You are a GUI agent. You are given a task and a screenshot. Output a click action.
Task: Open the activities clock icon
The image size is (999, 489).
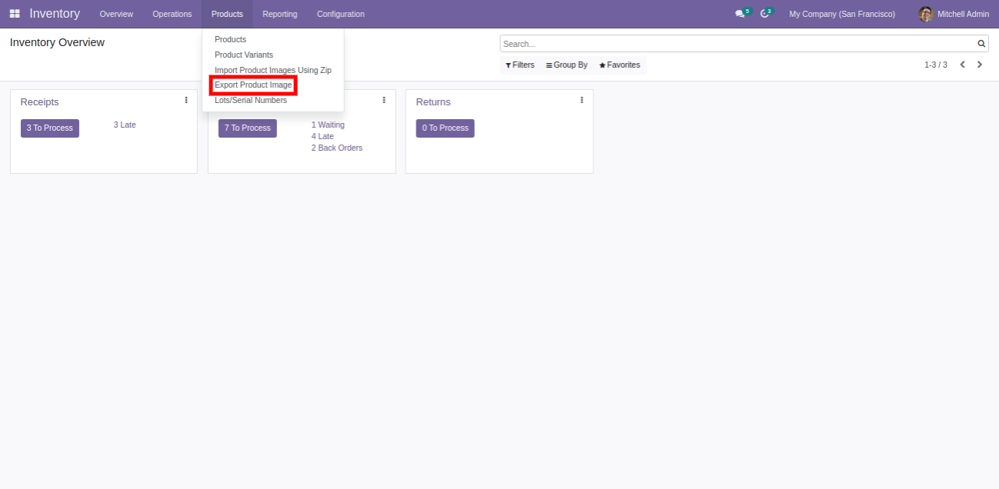tap(764, 14)
